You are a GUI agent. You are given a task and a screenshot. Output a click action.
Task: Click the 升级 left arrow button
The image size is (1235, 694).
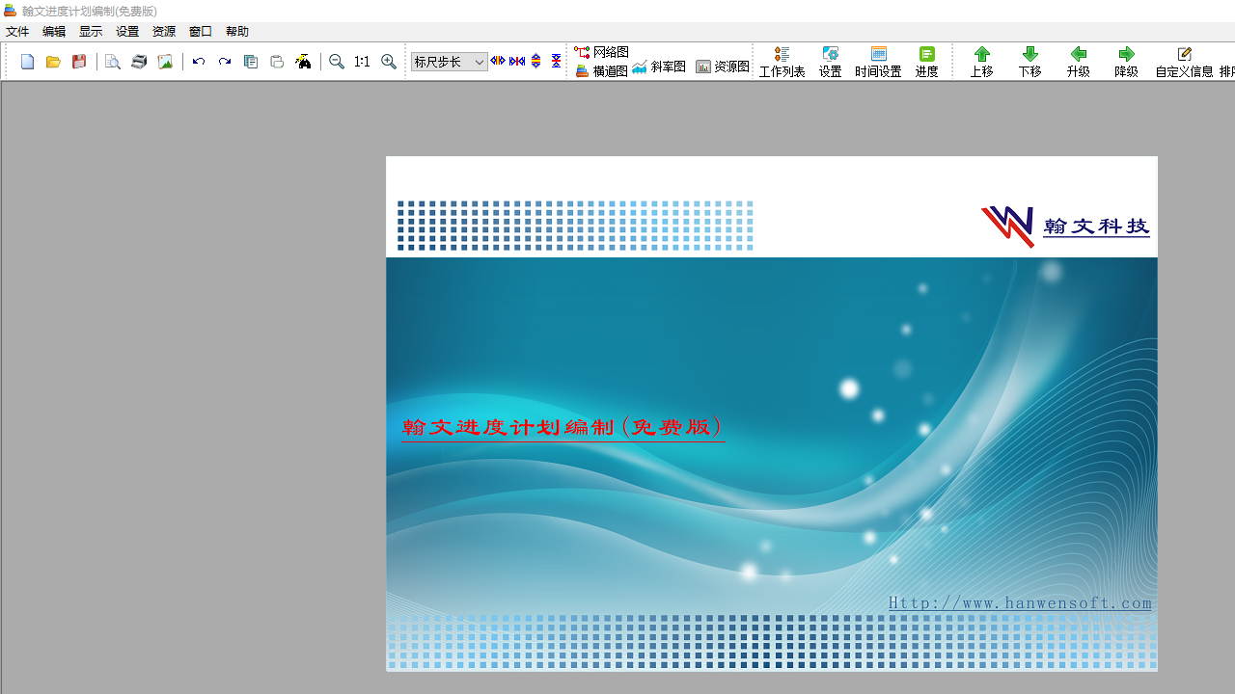click(x=1078, y=62)
